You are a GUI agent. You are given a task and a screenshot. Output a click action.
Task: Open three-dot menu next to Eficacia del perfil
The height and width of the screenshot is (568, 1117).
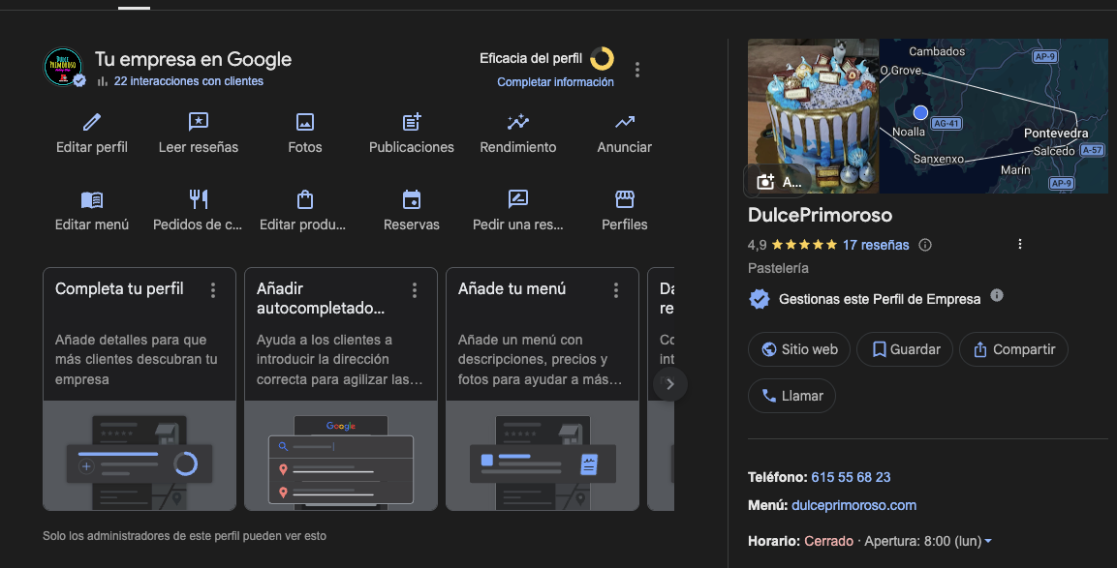(x=637, y=70)
